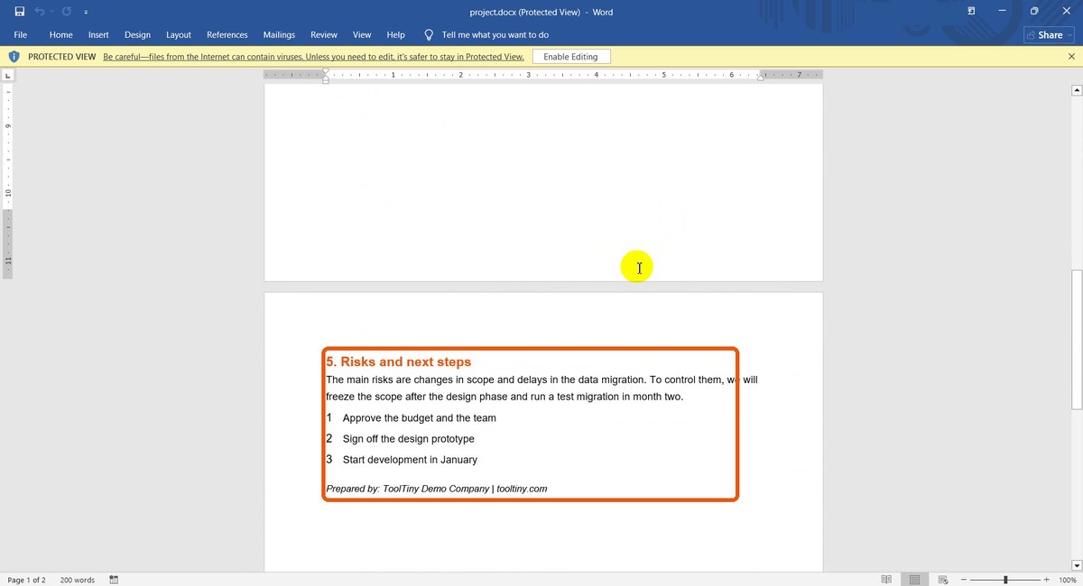
Task: Click the right indent marker on ruler
Action: (x=761, y=78)
